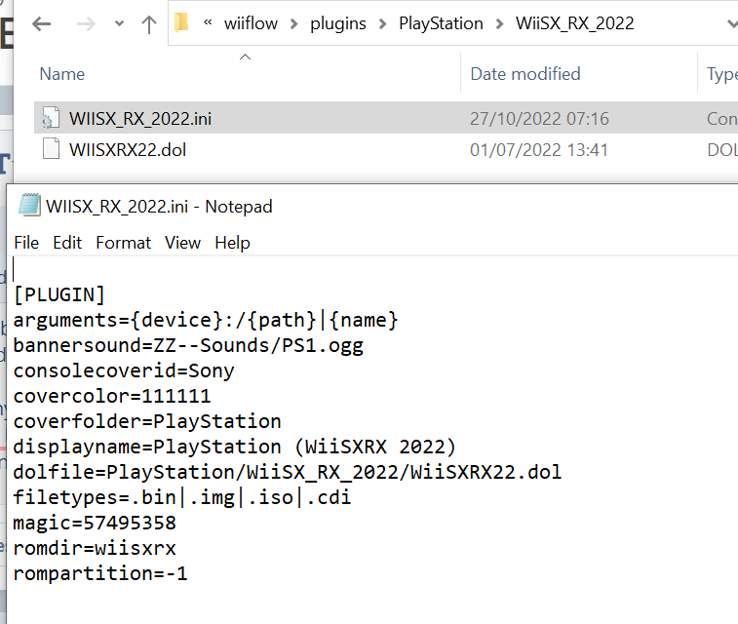Expand hidden breadcrumb path chevrons
This screenshot has width=738, height=624.
point(208,22)
